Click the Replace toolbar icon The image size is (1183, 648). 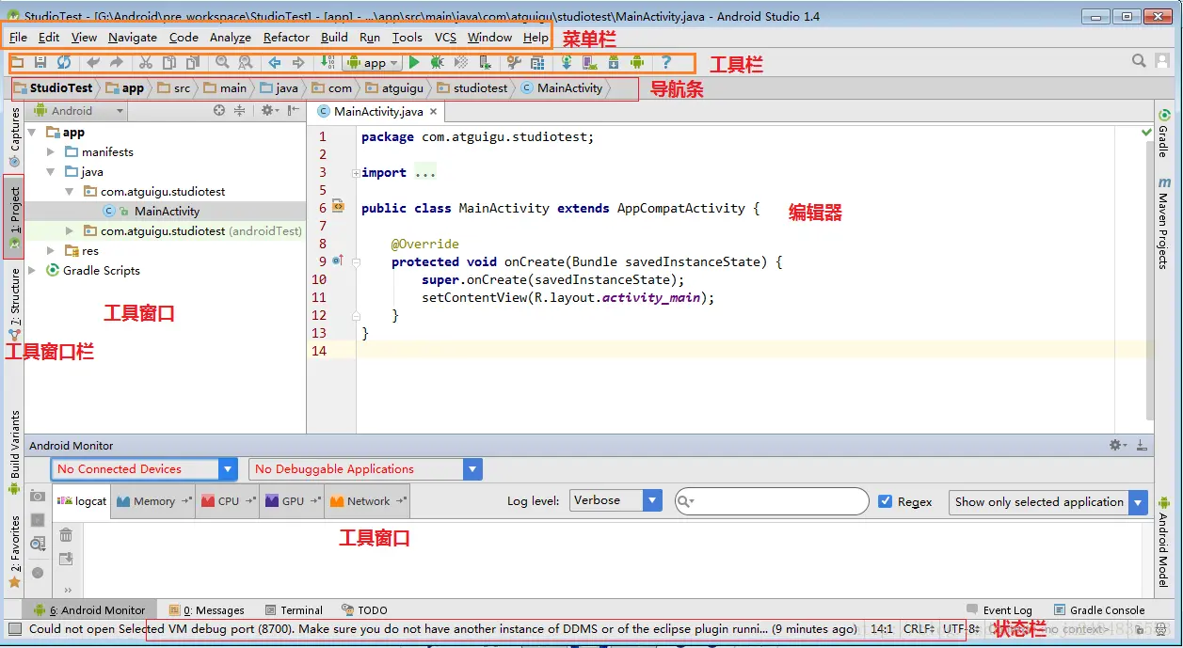246,63
